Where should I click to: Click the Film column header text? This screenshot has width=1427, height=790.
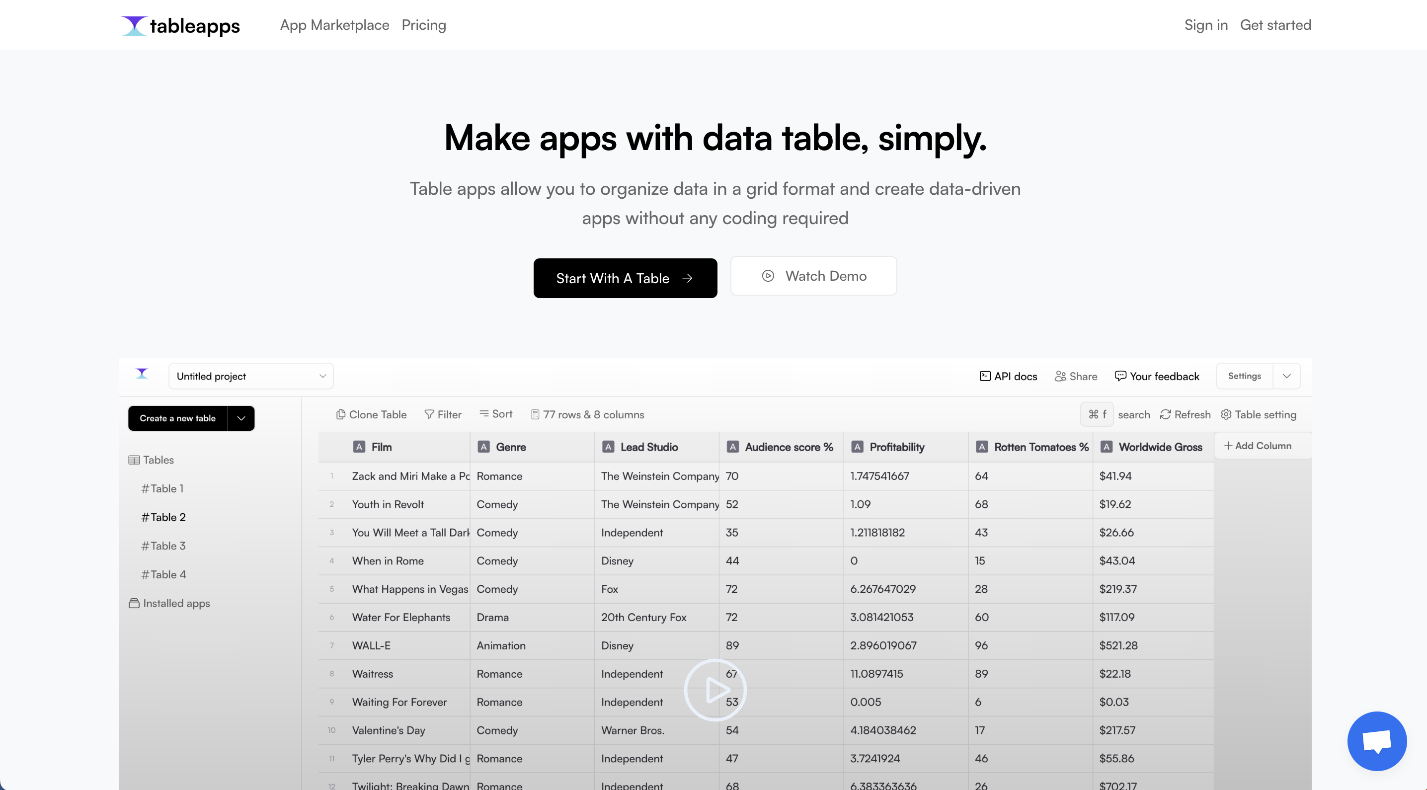point(382,447)
